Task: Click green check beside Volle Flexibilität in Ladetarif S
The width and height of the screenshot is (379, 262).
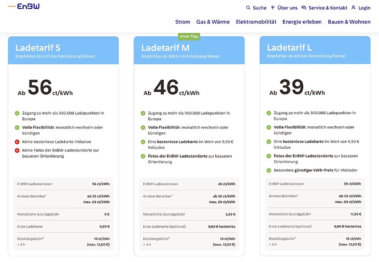Action: tap(17, 127)
